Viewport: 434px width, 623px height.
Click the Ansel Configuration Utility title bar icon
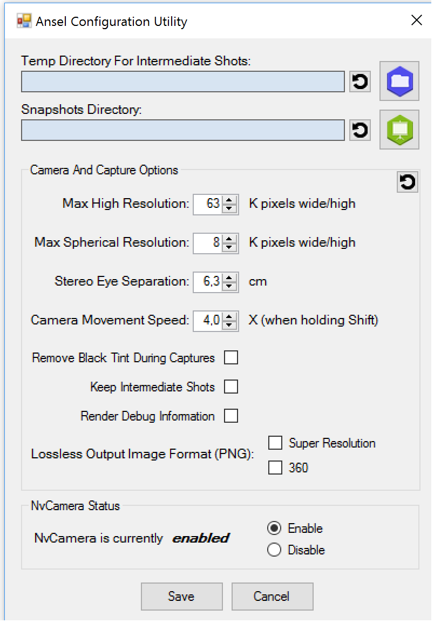(24, 21)
